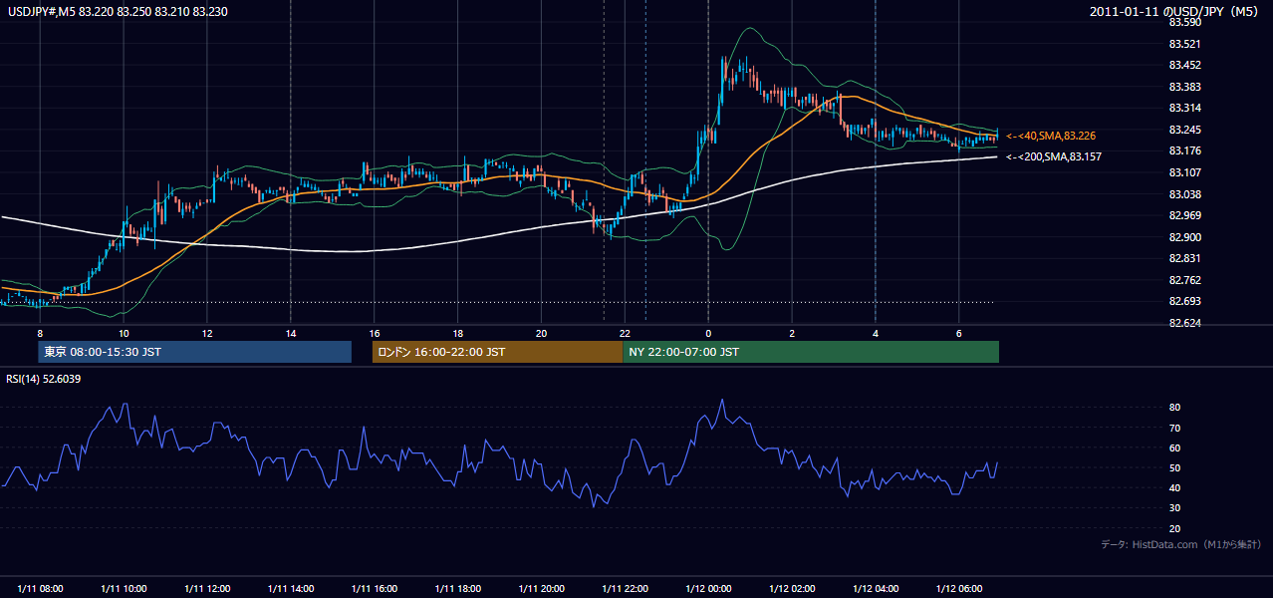Click the HistData.com data source credit
Image resolution: width=1273 pixels, height=598 pixels.
click(1180, 544)
